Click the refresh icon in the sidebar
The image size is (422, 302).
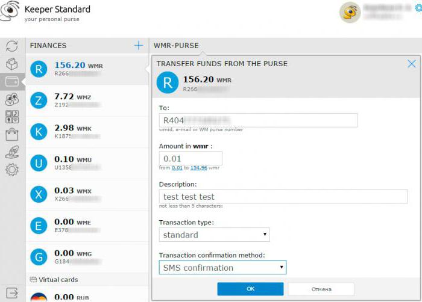pyautogui.click(x=12, y=46)
